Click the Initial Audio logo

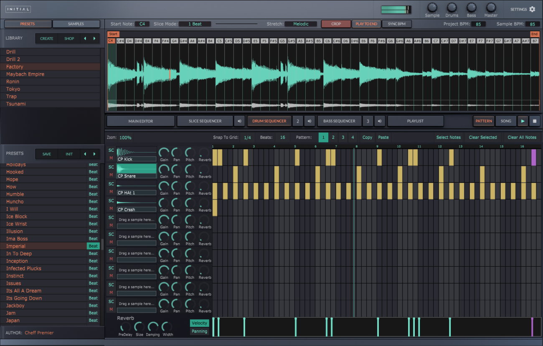point(18,8)
